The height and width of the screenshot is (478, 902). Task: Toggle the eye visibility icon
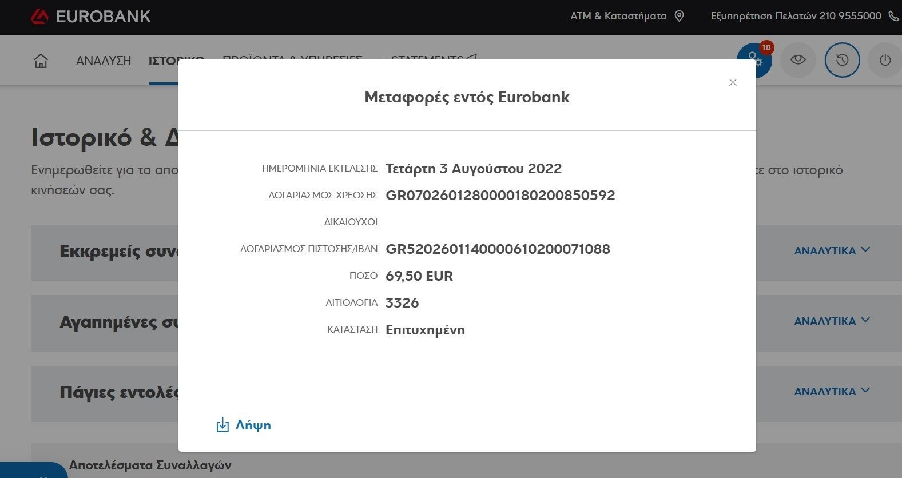[798, 59]
